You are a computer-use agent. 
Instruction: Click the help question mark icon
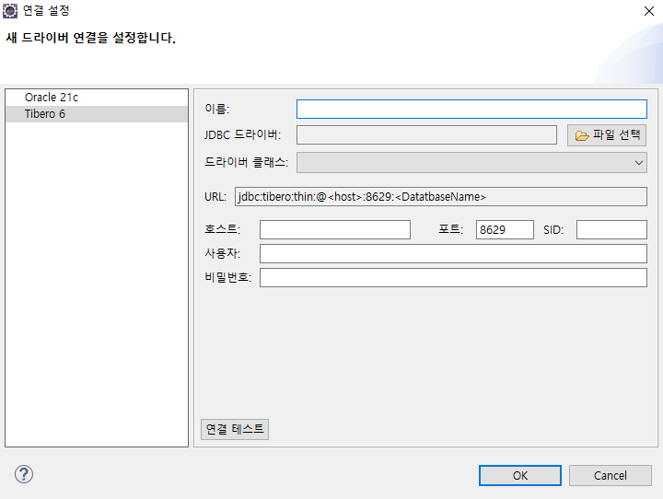(24, 474)
